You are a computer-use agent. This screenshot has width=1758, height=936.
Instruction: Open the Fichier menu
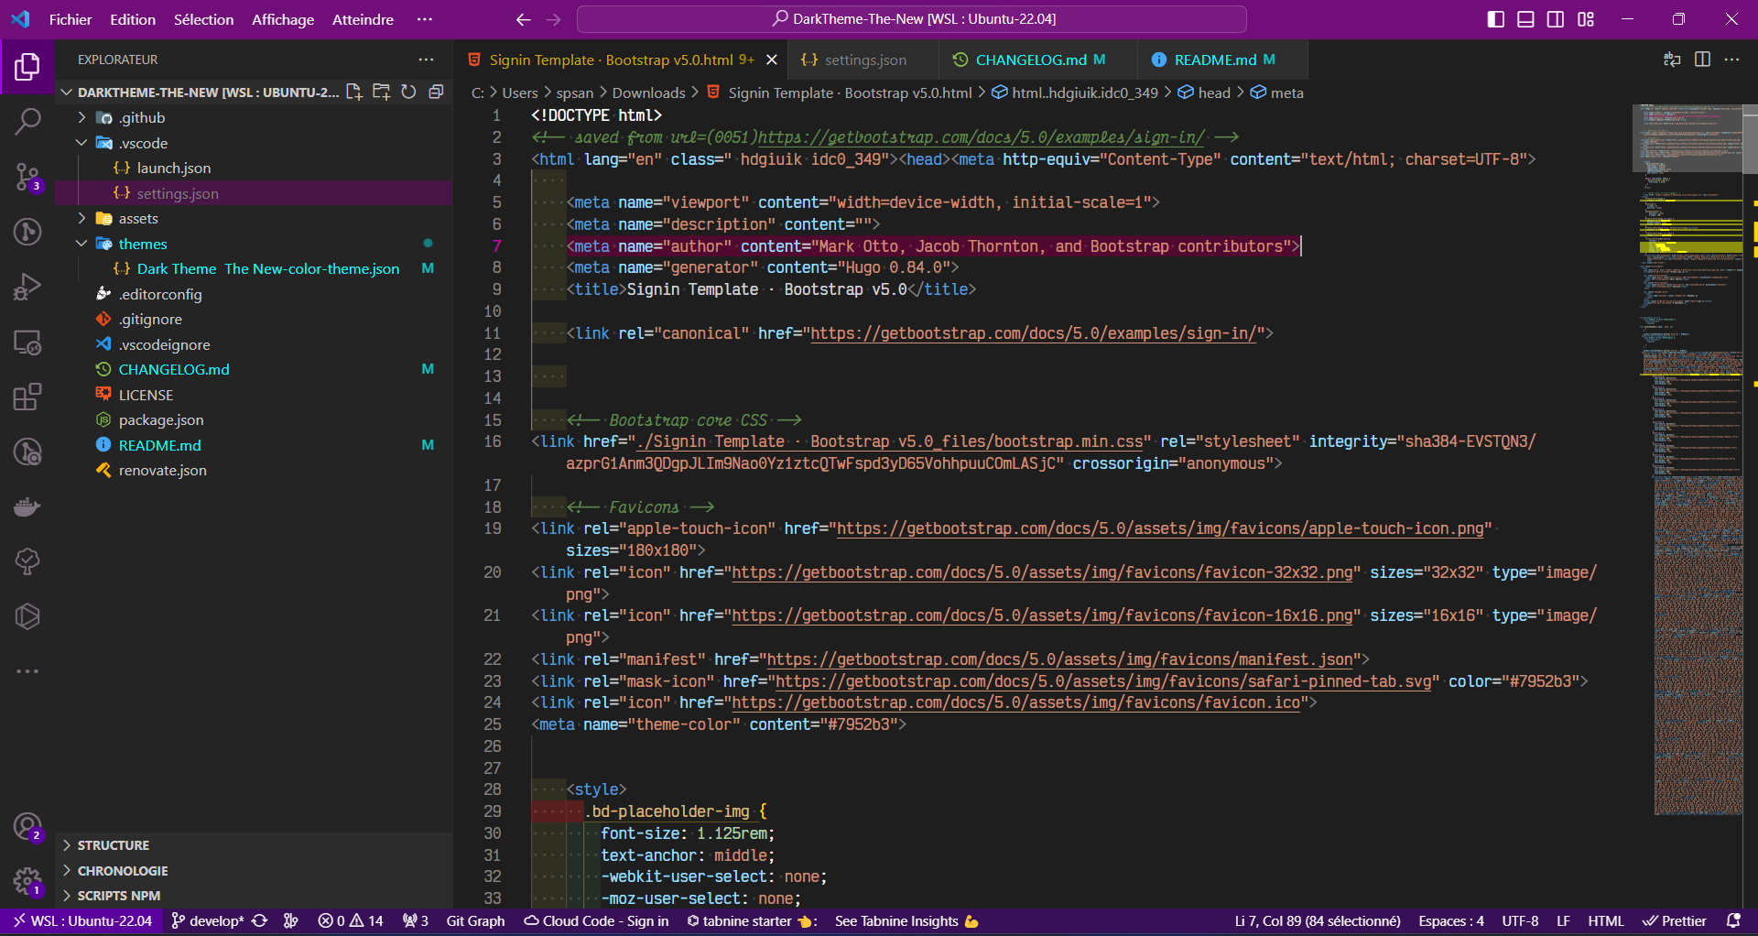click(71, 19)
